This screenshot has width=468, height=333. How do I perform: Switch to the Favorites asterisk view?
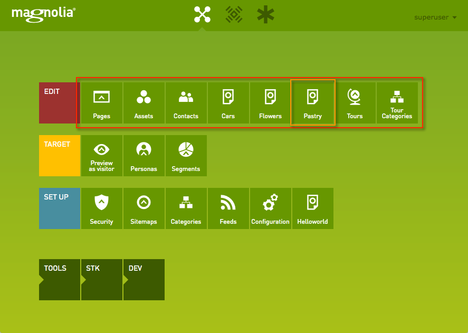265,14
